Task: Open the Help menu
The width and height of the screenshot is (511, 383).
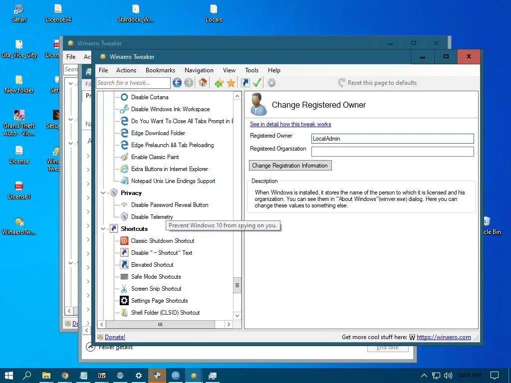Action: 274,70
